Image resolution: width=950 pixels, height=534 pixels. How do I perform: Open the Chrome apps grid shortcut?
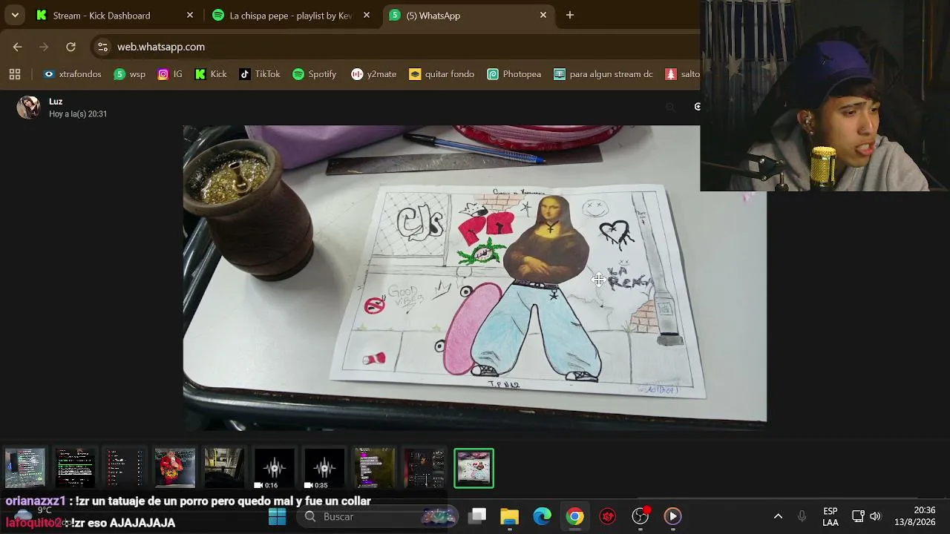pos(15,74)
